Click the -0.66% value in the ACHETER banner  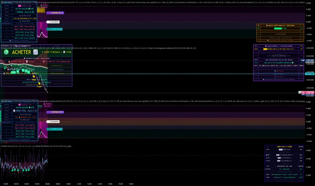69,52
